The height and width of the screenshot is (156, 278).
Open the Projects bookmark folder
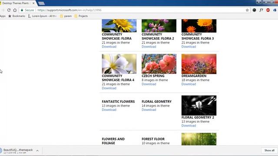pyautogui.click(x=81, y=16)
